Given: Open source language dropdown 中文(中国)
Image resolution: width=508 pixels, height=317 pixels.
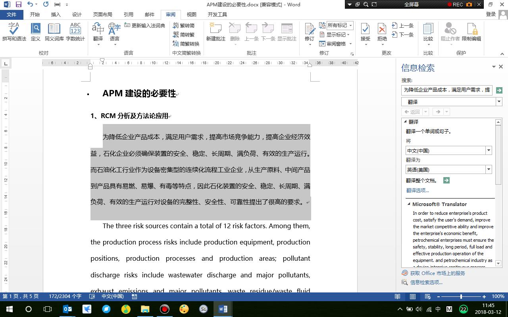Looking at the screenshot, I should coord(489,151).
